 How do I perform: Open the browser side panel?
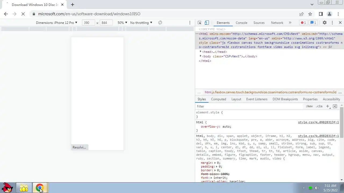click(321, 14)
